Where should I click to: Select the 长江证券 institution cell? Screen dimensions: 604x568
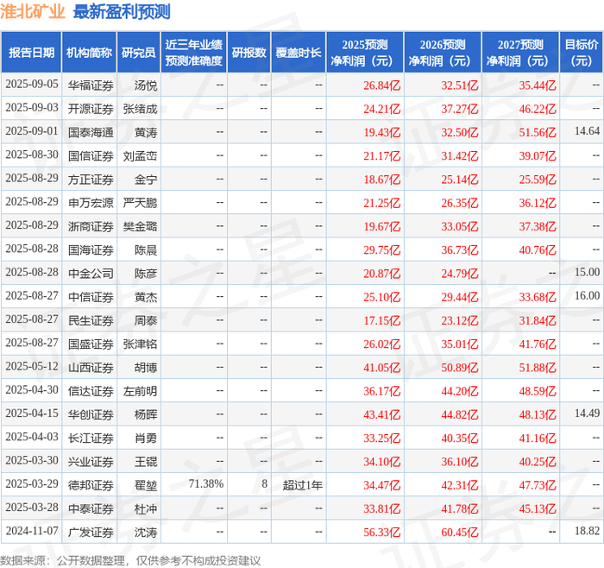pos(91,438)
